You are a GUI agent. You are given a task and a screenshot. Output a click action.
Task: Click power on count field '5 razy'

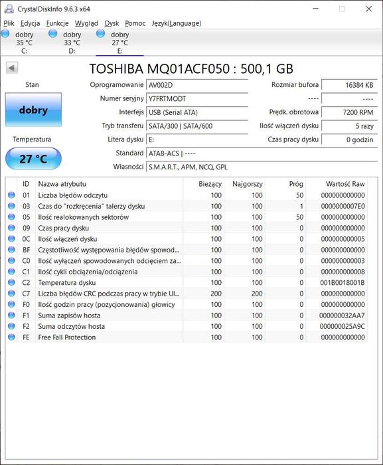(349, 126)
